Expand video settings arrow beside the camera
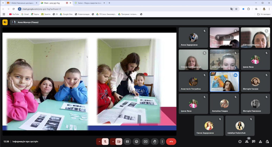Image resolution: width=272 pixels, height=147 pixels. (113, 142)
